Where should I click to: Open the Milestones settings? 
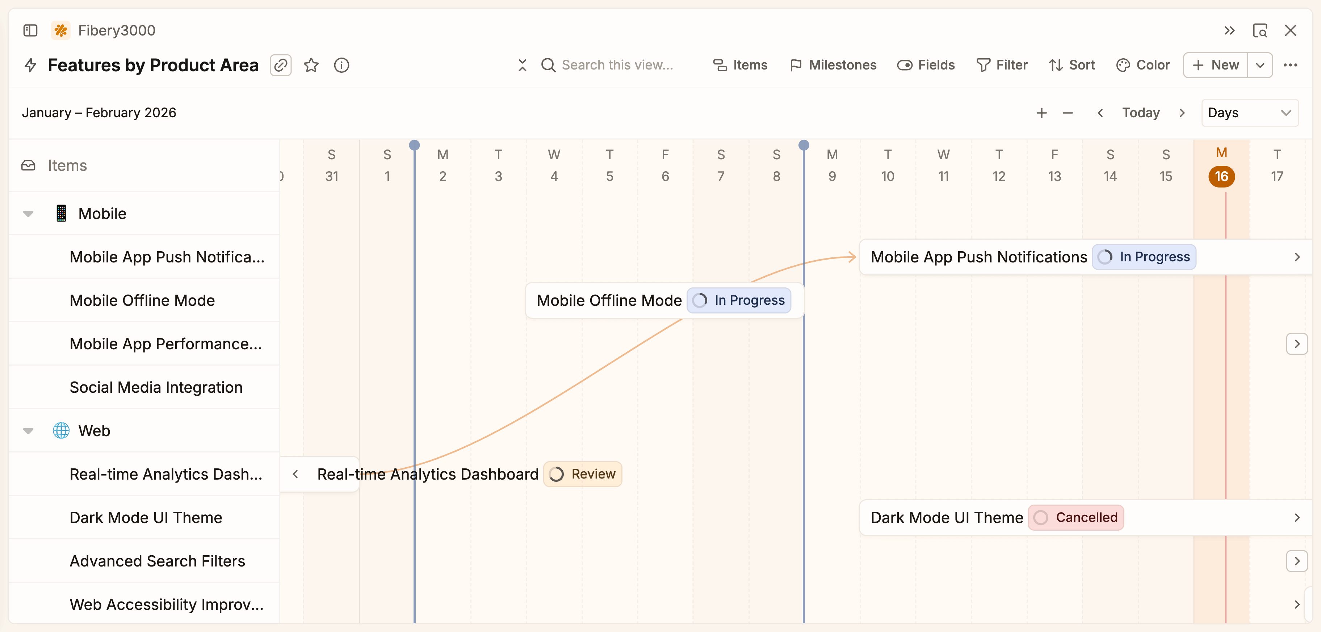[x=833, y=65]
